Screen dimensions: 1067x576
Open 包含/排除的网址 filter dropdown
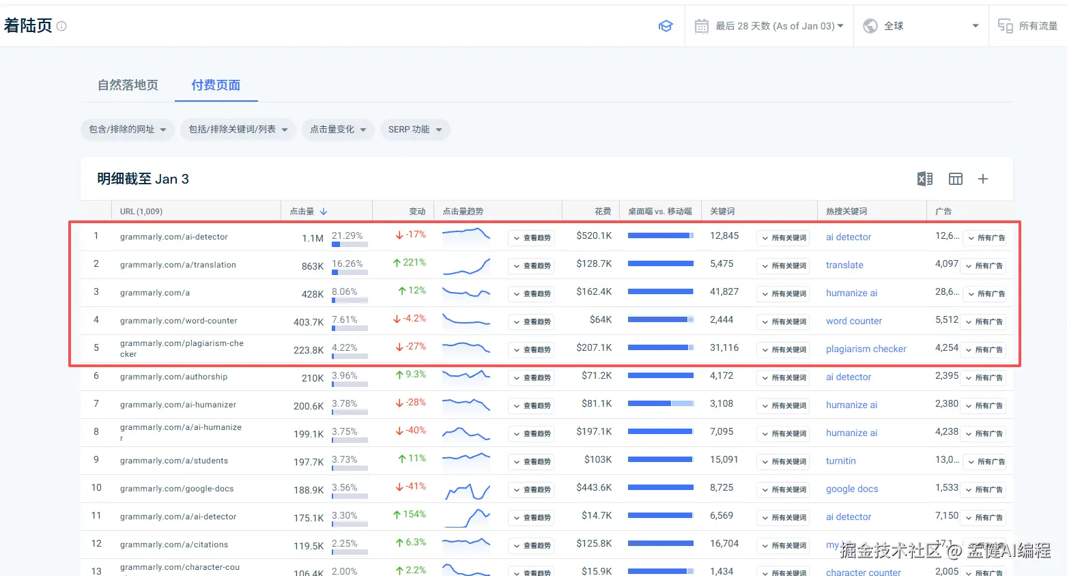point(127,130)
